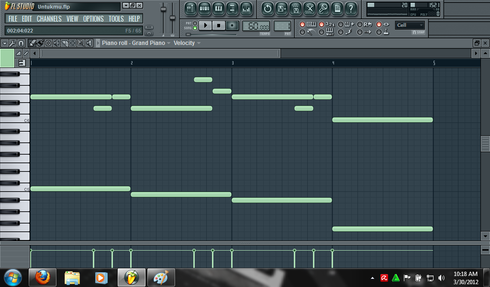The width and height of the screenshot is (490, 287).
Task: Choose the Select marquee tool
Action: click(x=73, y=43)
